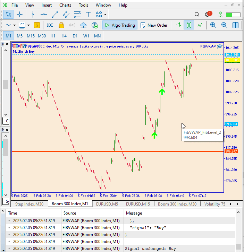Select the equidistant channel tool
The image size is (244, 252).
click(x=66, y=15)
